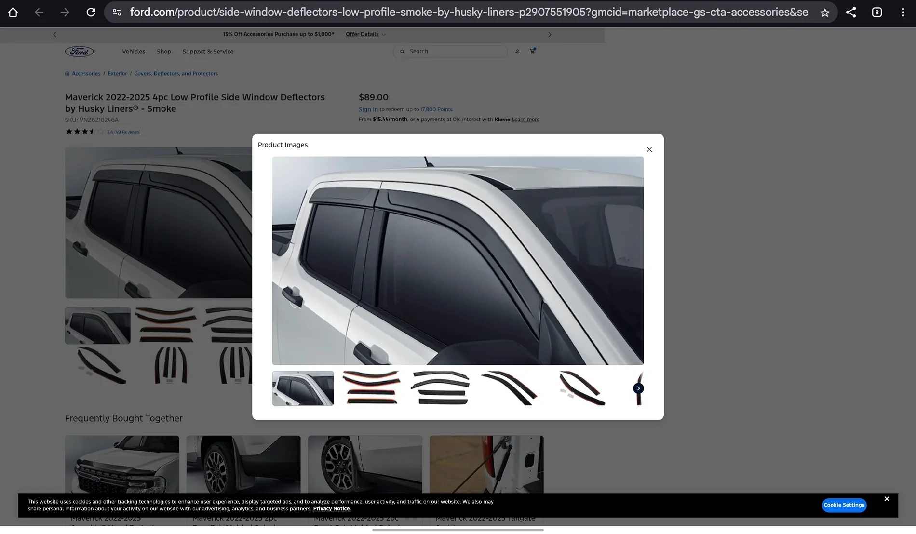916x534 pixels.
Task: Click the address bar URL
Action: pos(469,13)
